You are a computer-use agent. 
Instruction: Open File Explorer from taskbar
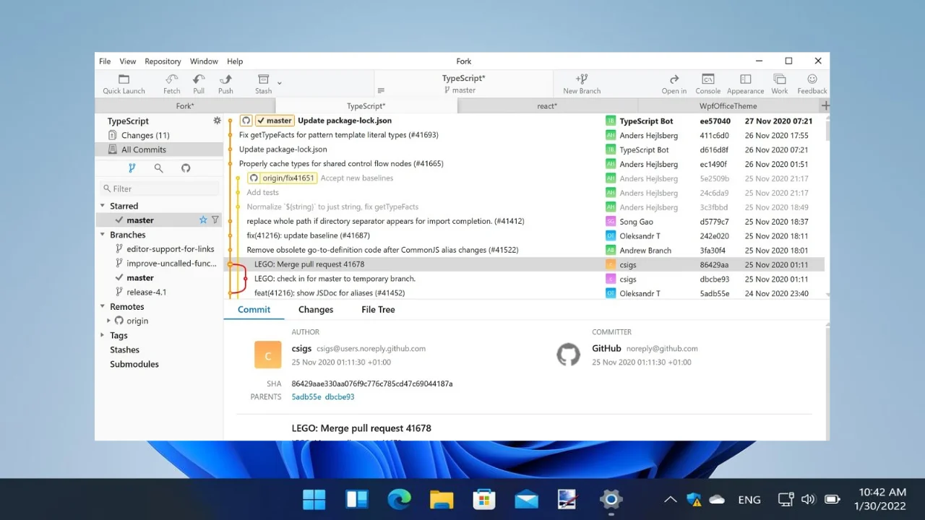[442, 499]
